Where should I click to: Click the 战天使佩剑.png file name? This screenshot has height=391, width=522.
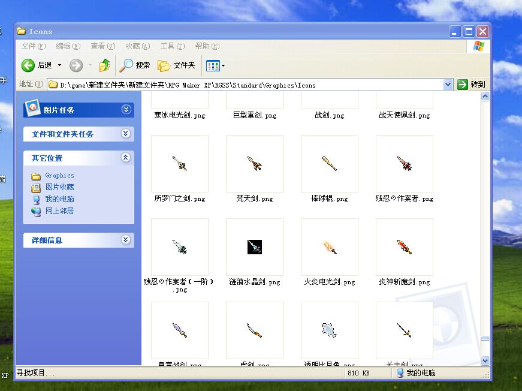tap(405, 115)
